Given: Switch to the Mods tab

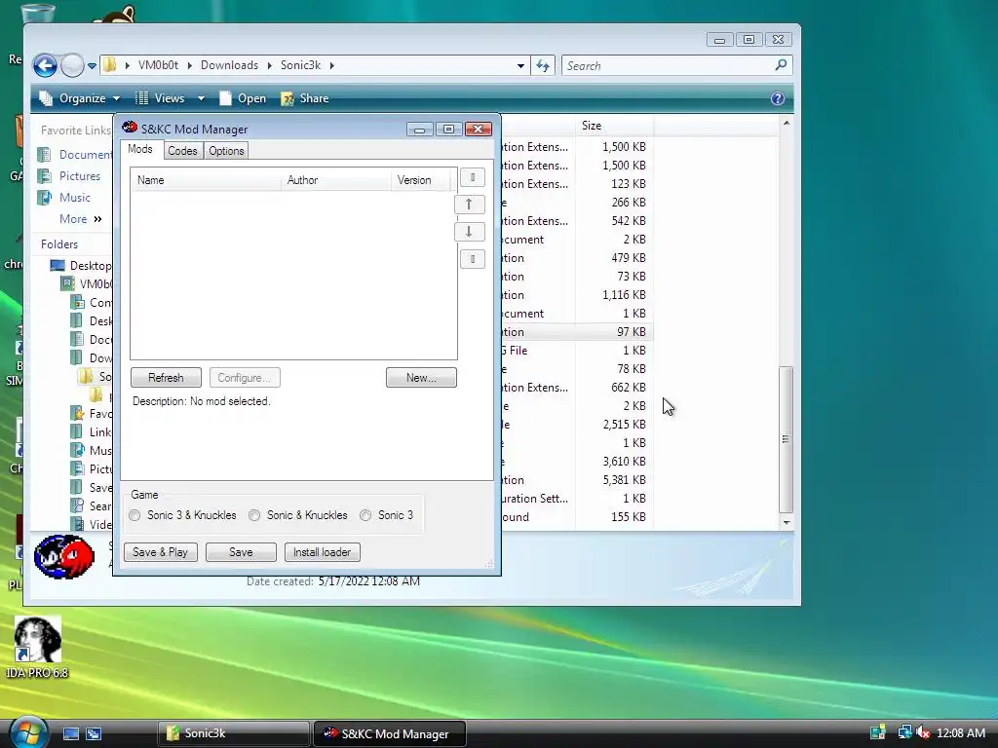Looking at the screenshot, I should click(x=140, y=149).
